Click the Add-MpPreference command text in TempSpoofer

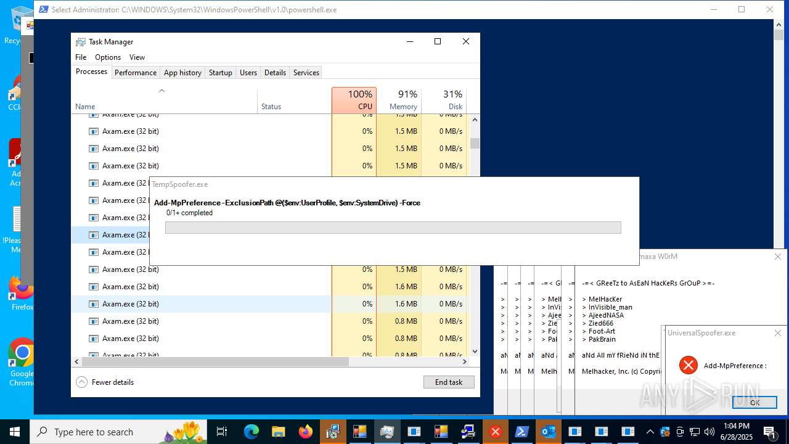287,202
